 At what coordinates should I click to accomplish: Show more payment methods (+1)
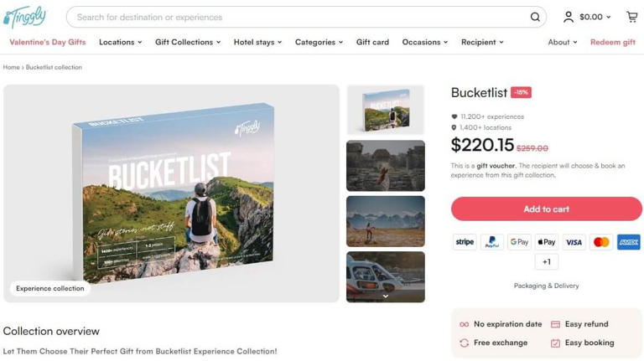[547, 261]
